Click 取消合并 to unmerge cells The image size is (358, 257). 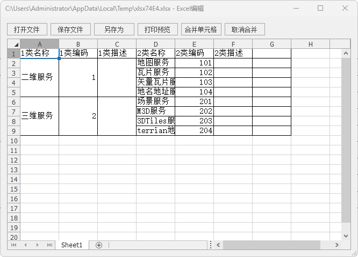point(245,30)
